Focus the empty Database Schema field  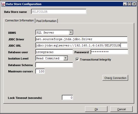(x=54, y=65)
